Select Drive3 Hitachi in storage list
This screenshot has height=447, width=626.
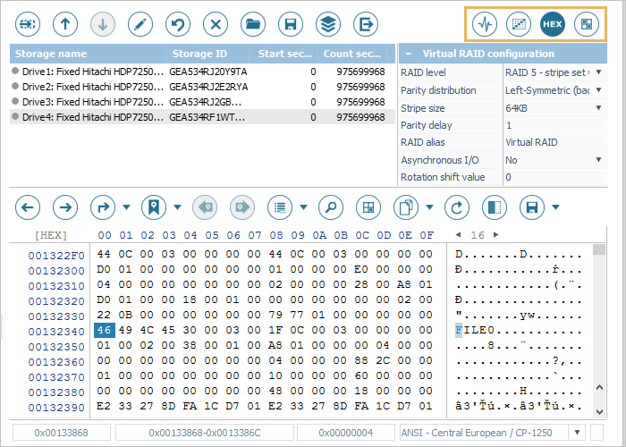pyautogui.click(x=88, y=102)
